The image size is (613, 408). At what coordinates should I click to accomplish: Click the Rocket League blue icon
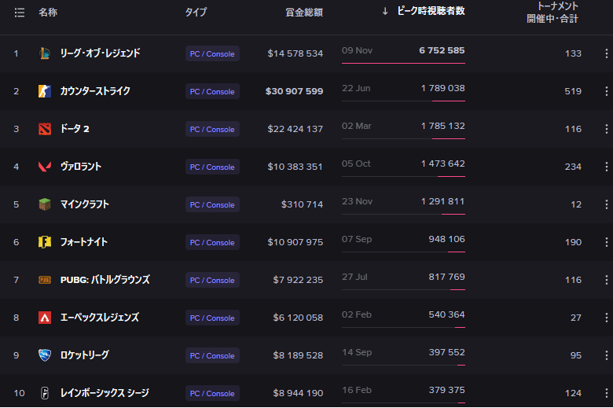pyautogui.click(x=45, y=355)
